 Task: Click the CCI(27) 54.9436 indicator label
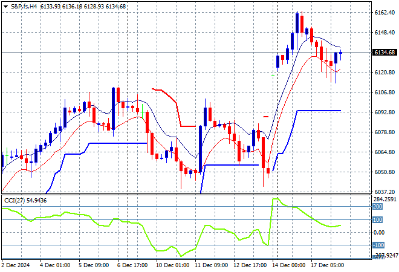(25, 200)
